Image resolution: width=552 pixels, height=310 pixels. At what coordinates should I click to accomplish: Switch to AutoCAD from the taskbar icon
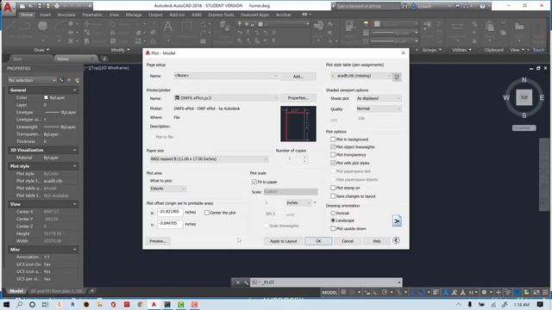tap(154, 304)
